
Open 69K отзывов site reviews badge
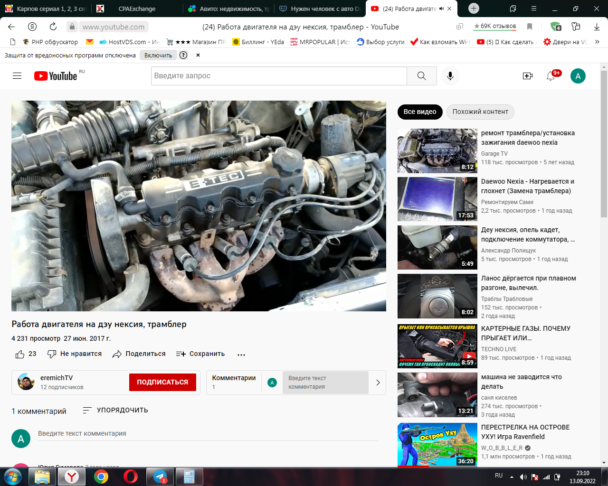[494, 27]
